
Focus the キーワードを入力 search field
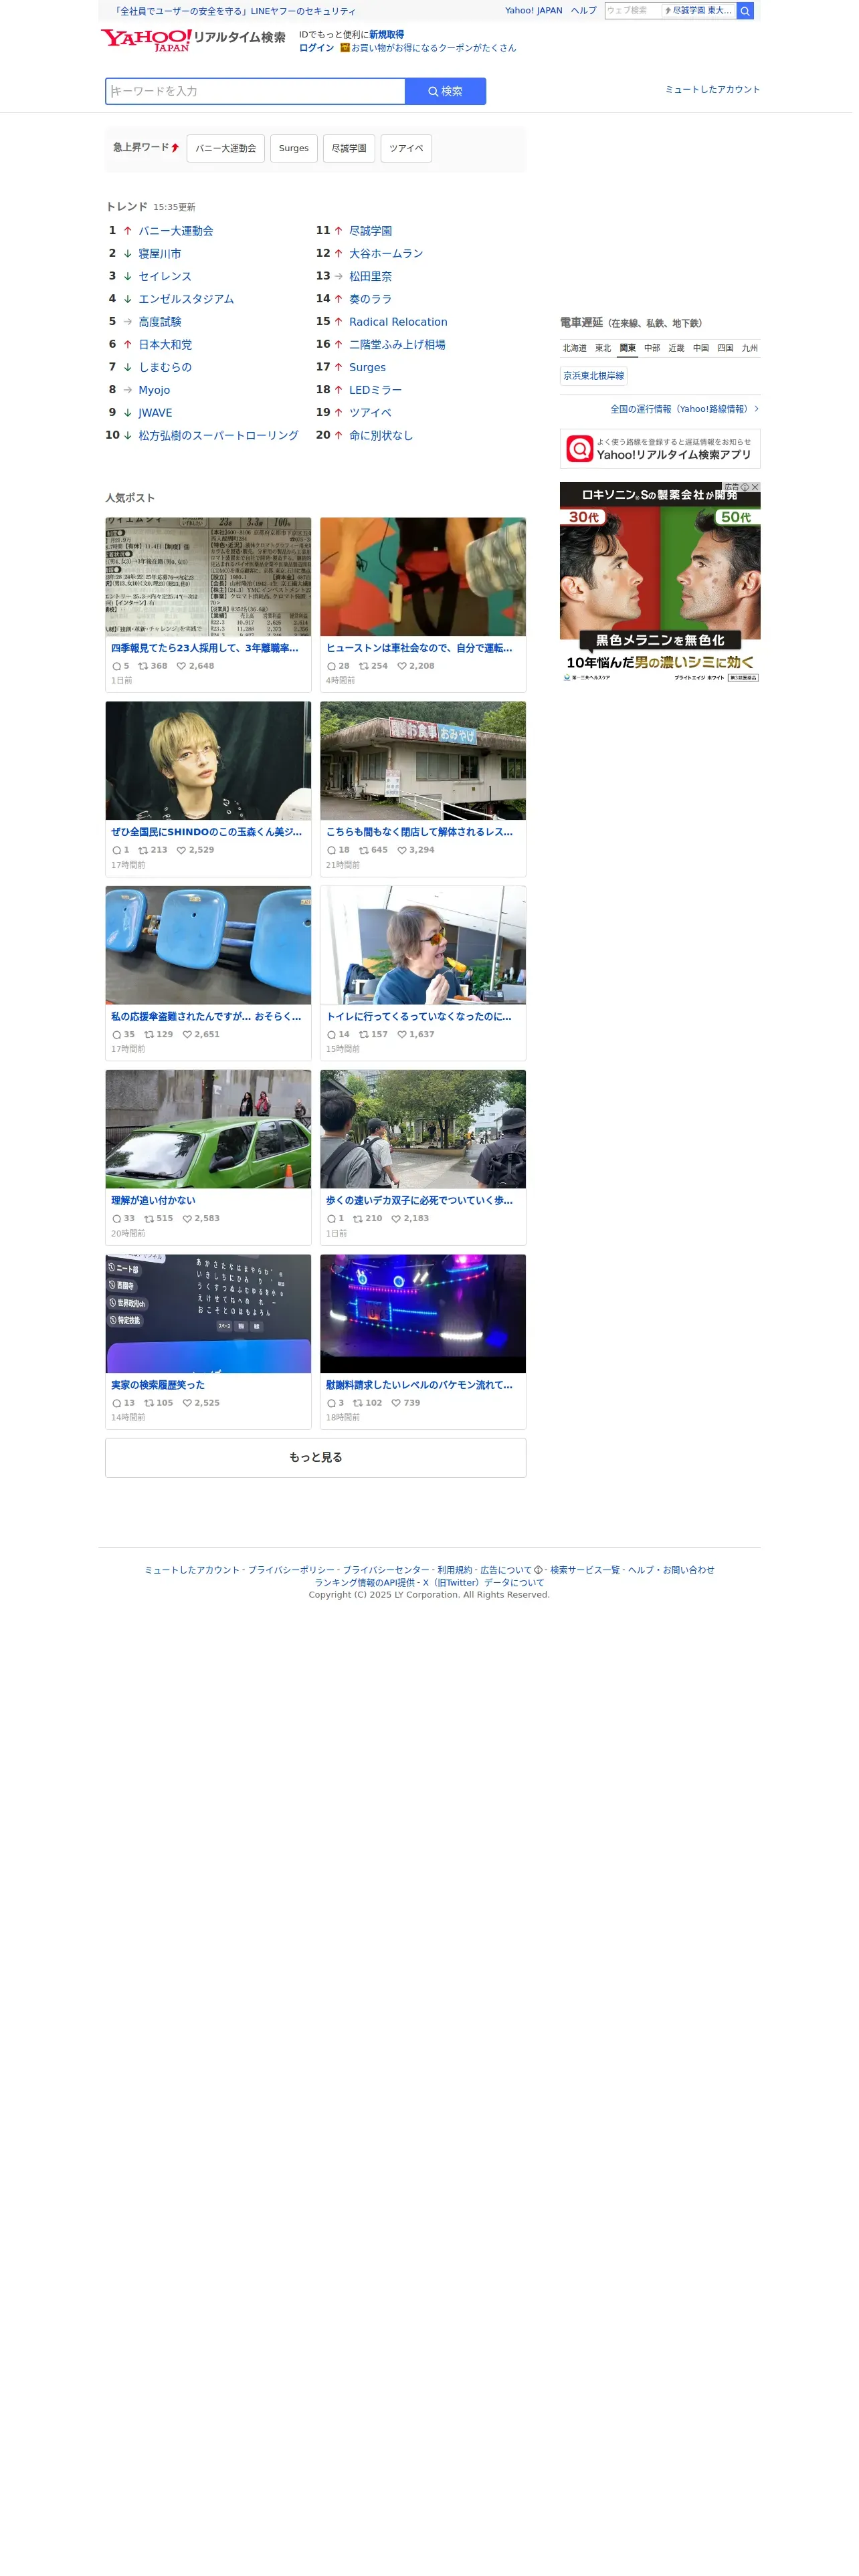[x=257, y=92]
